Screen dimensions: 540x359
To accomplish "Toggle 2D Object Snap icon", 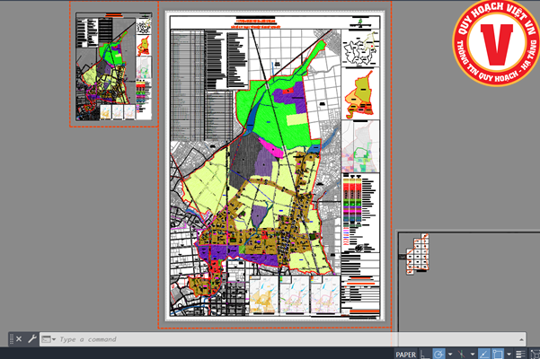I will pos(499,354).
